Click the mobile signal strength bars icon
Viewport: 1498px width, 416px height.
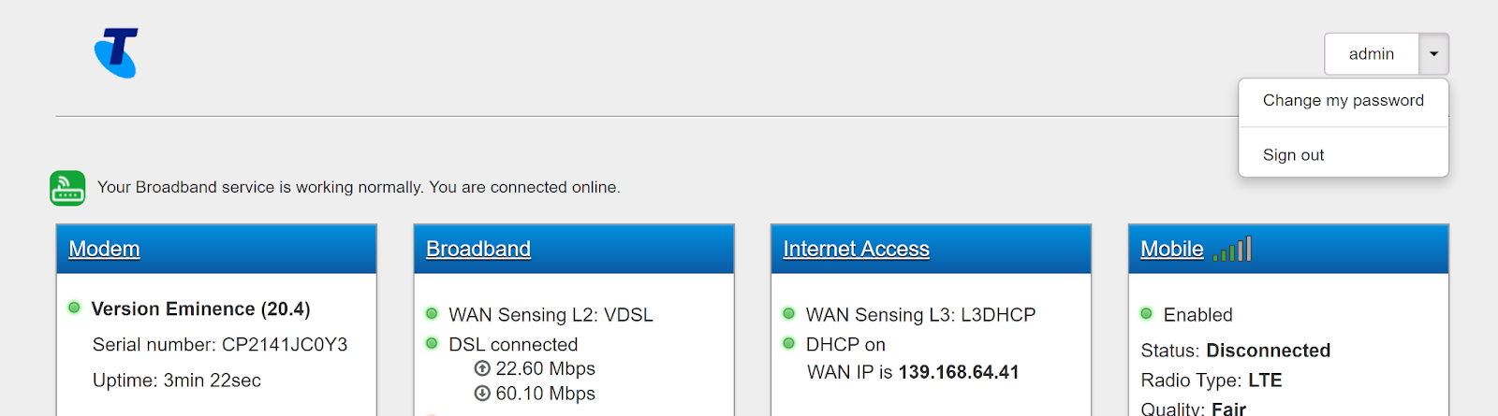click(x=1232, y=250)
